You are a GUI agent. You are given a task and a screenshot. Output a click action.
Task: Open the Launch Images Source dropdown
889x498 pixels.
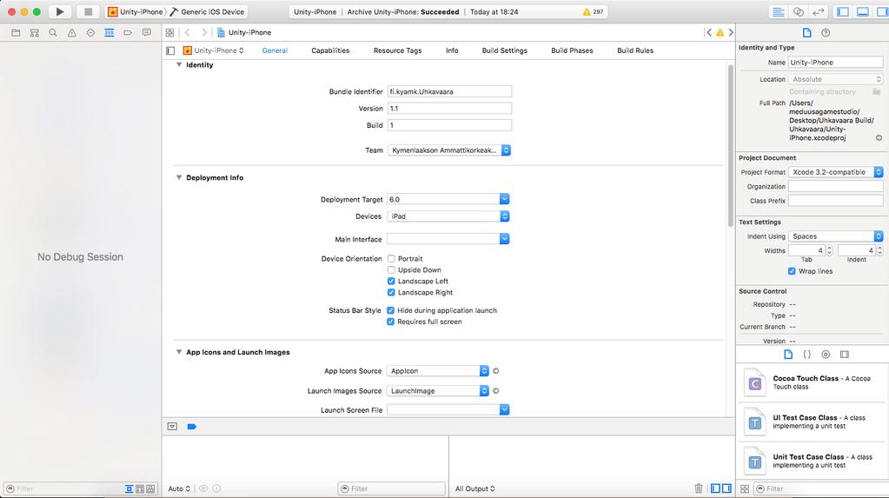coord(438,391)
